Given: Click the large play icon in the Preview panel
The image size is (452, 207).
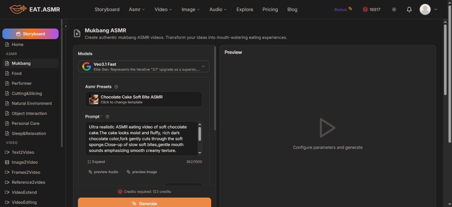Looking at the screenshot, I should coord(328,128).
